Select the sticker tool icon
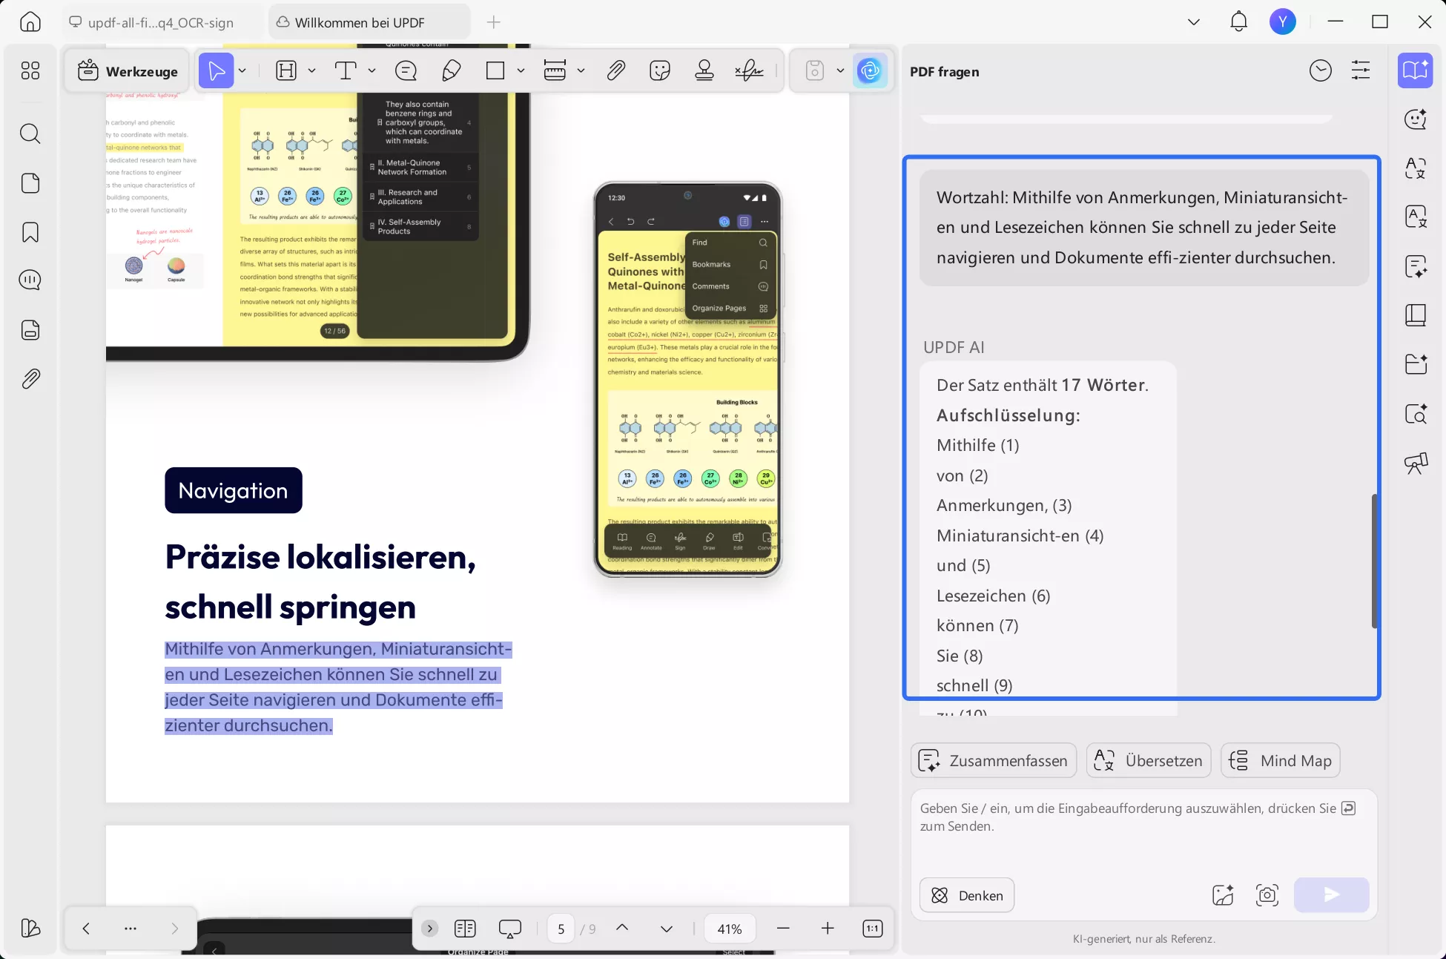 (659, 71)
